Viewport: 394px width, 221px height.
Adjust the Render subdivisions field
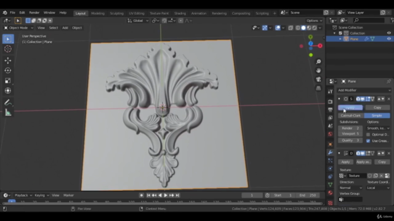350,128
